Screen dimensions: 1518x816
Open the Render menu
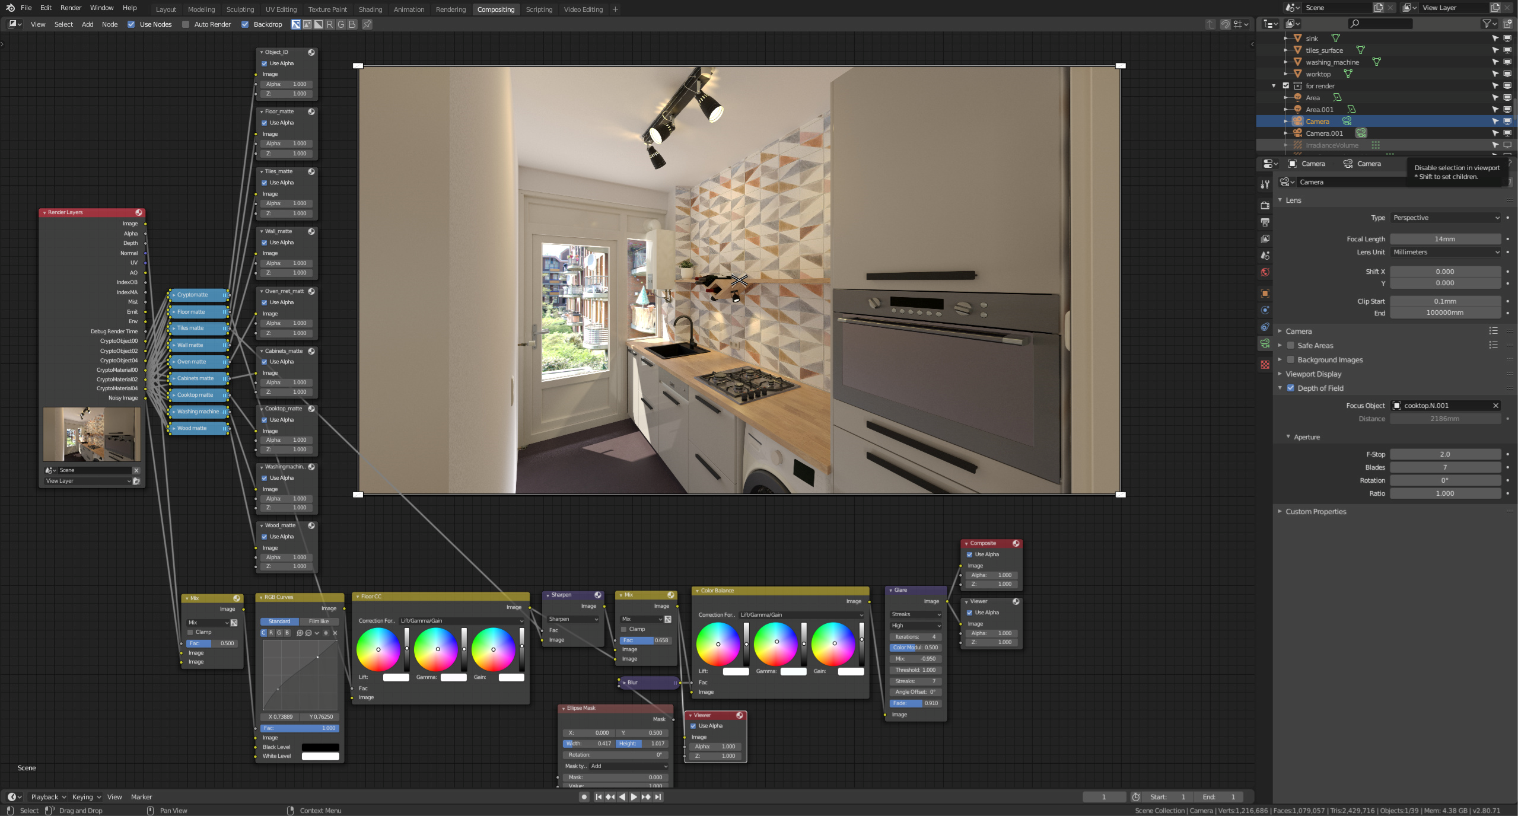coord(71,8)
